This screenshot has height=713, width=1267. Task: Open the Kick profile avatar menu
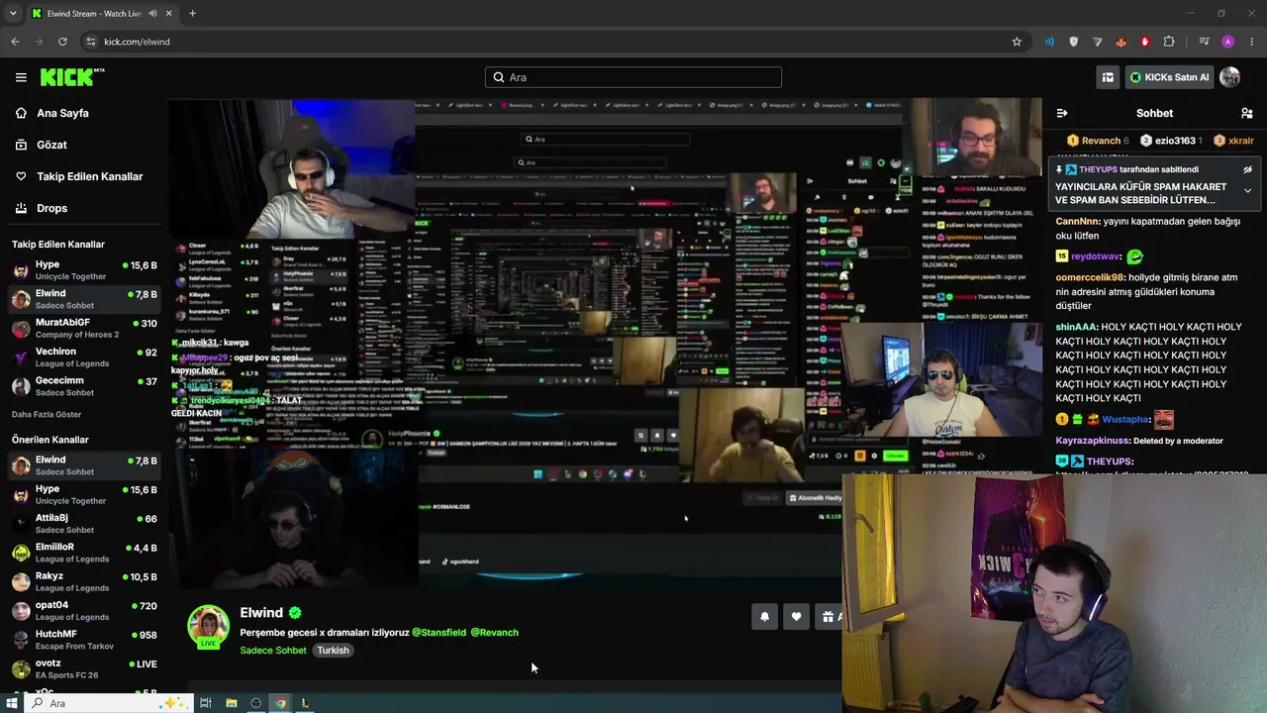[1230, 77]
